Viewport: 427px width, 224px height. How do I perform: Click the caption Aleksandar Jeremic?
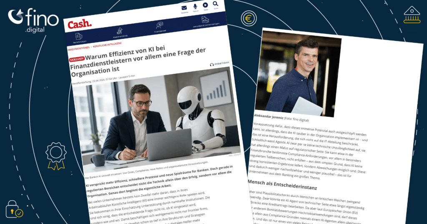[268, 117]
